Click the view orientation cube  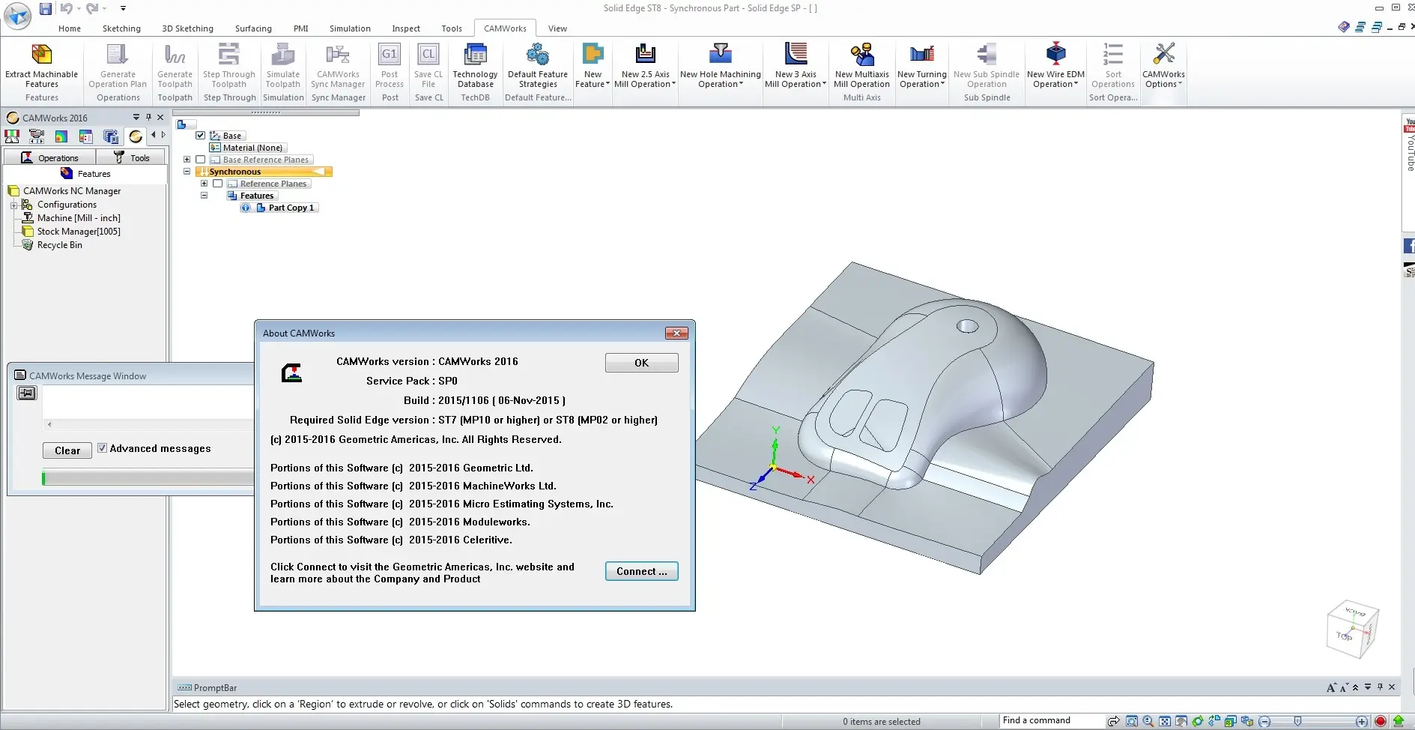coord(1353,630)
